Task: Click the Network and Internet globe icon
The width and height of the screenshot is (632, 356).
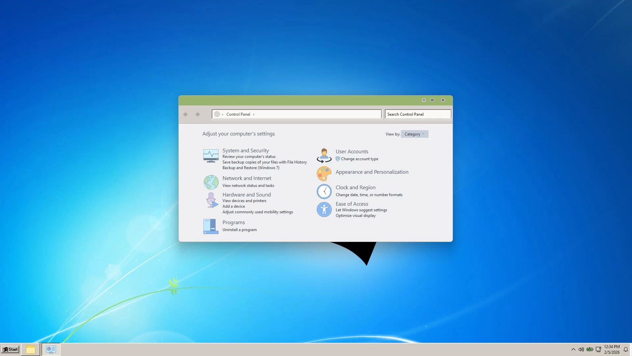Action: click(x=211, y=182)
